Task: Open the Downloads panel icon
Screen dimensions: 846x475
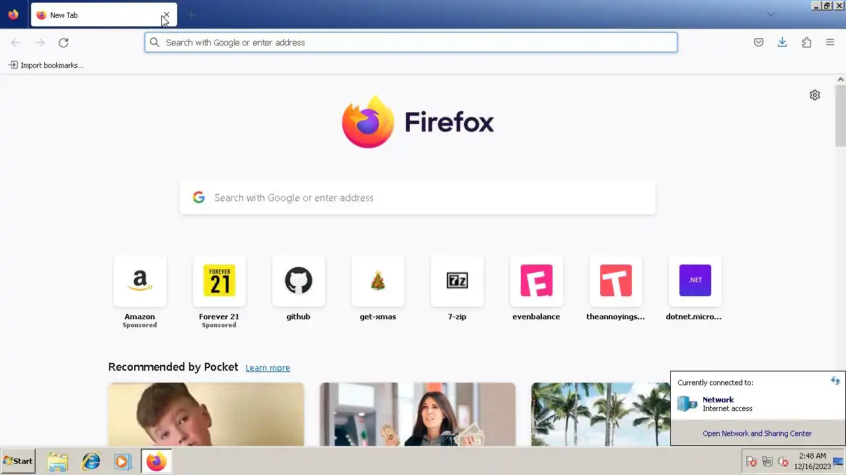Action: (x=782, y=42)
